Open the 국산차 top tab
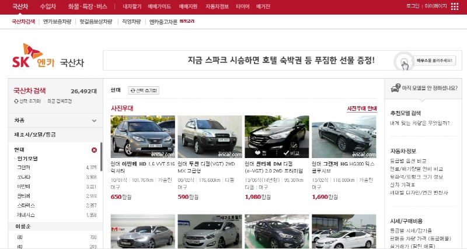 point(20,6)
